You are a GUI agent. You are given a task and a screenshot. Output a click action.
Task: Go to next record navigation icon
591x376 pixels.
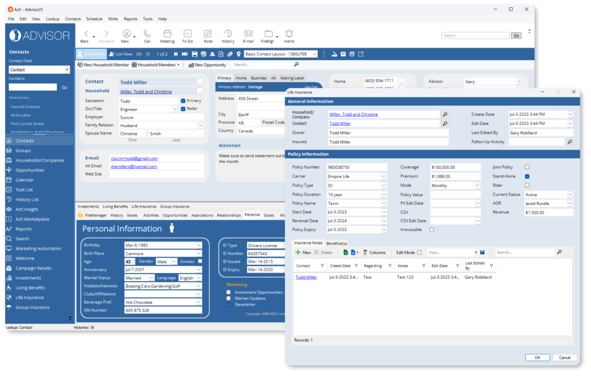click(175, 54)
